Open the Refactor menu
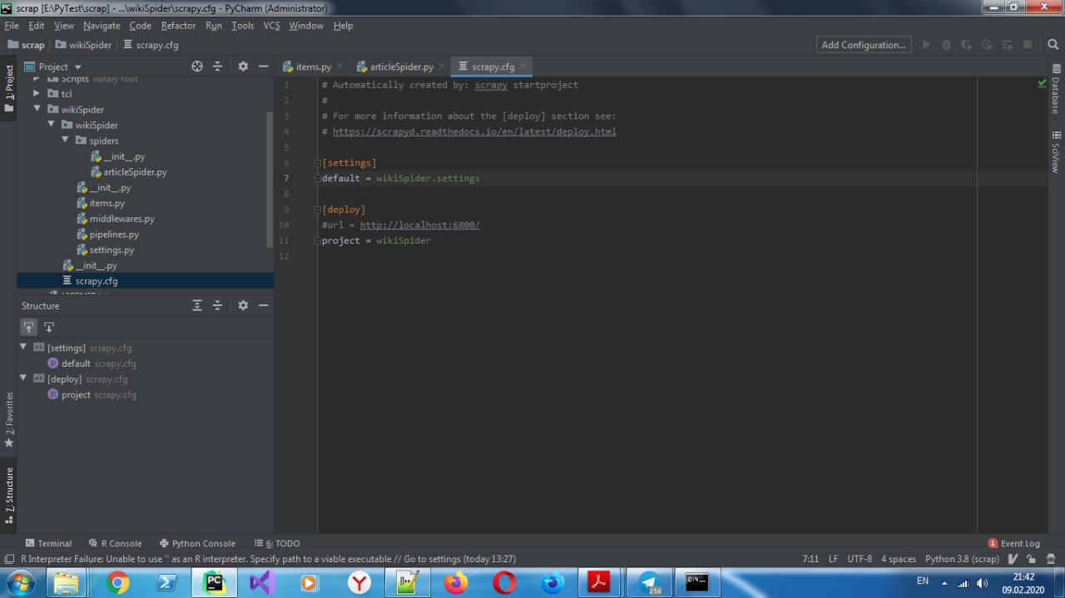This screenshot has width=1065, height=598. (178, 26)
